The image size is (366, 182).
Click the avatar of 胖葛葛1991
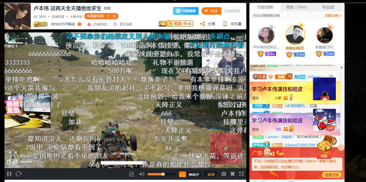(x=325, y=35)
